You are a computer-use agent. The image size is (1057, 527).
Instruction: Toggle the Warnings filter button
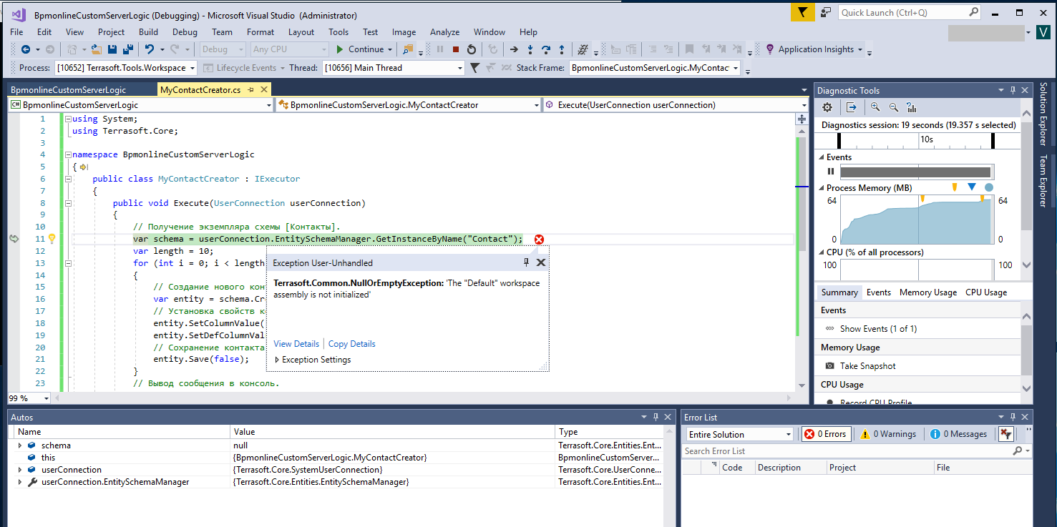tap(888, 434)
